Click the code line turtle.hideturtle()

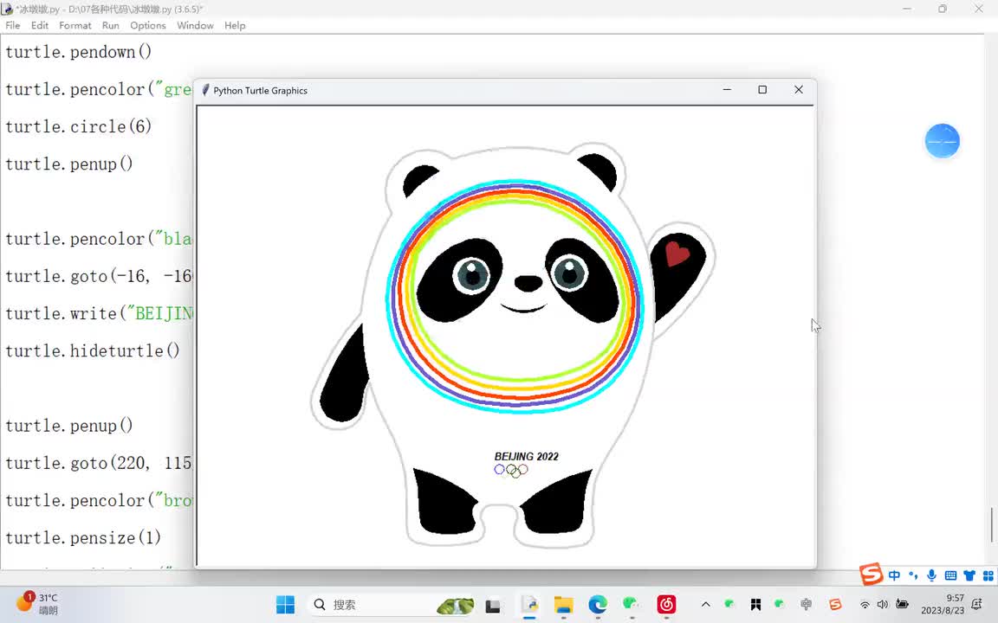pyautogui.click(x=93, y=351)
